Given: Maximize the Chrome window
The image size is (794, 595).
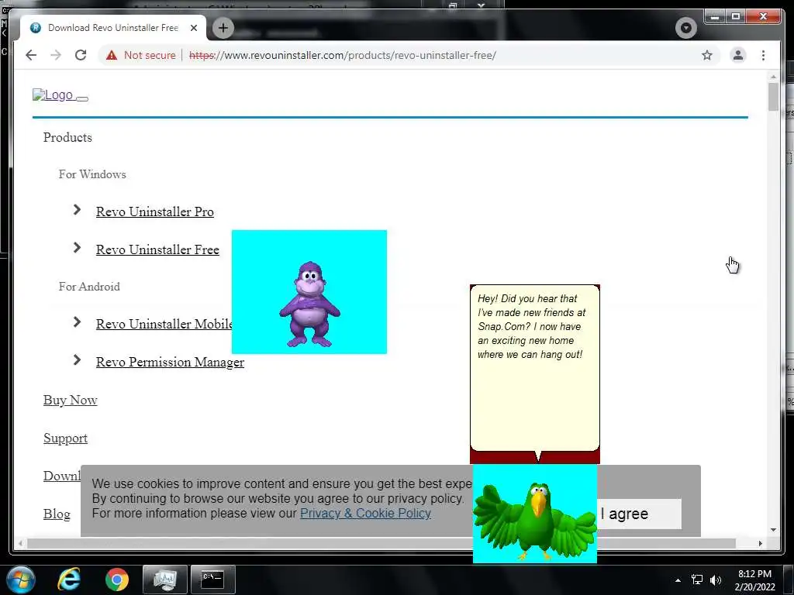Looking at the screenshot, I should pyautogui.click(x=736, y=17).
